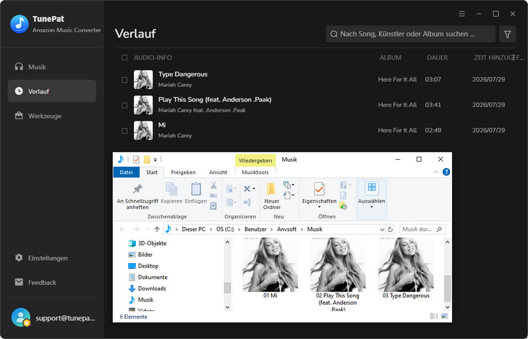Click the refresh icon beside address bar
The height and width of the screenshot is (339, 528).
coord(390,230)
